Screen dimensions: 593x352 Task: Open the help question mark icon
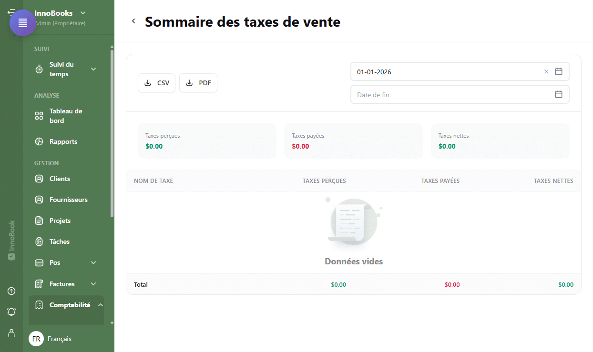coord(11,291)
